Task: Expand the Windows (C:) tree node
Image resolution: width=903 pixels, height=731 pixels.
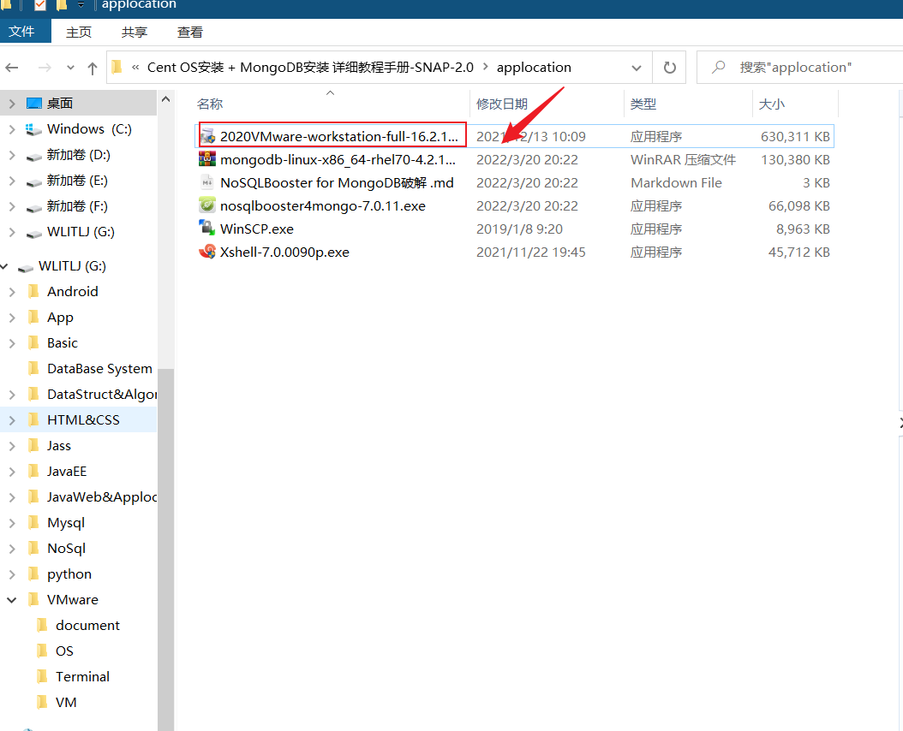Action: 12,129
